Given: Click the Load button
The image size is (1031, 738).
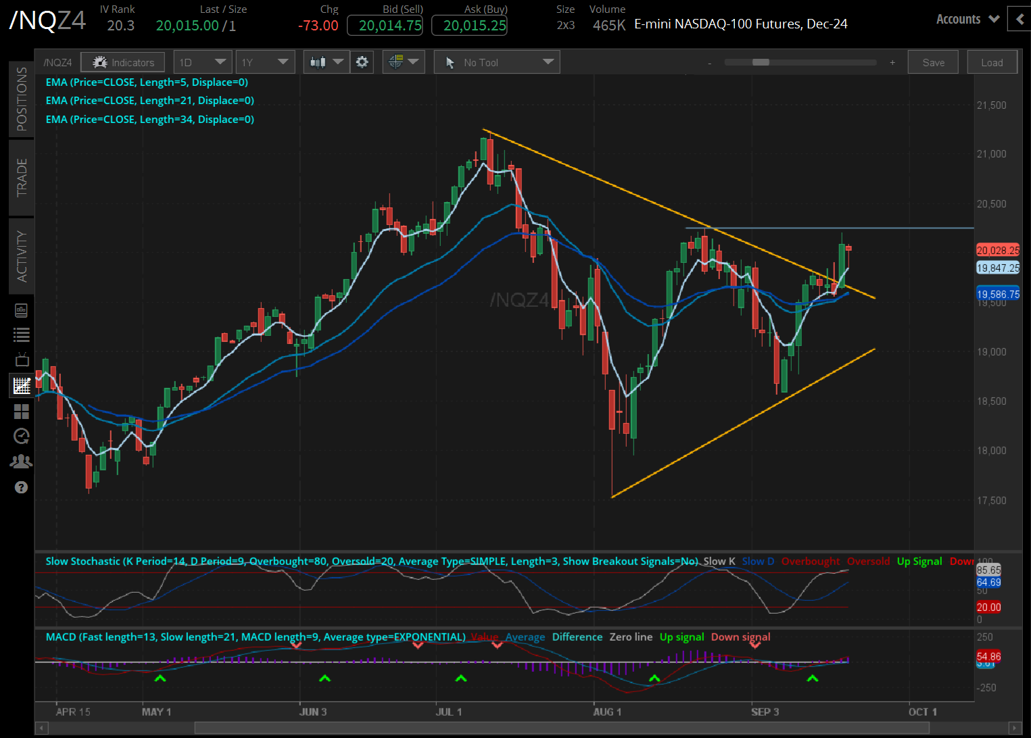Looking at the screenshot, I should (992, 62).
